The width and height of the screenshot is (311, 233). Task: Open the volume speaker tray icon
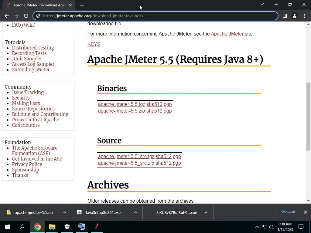pos(272,227)
